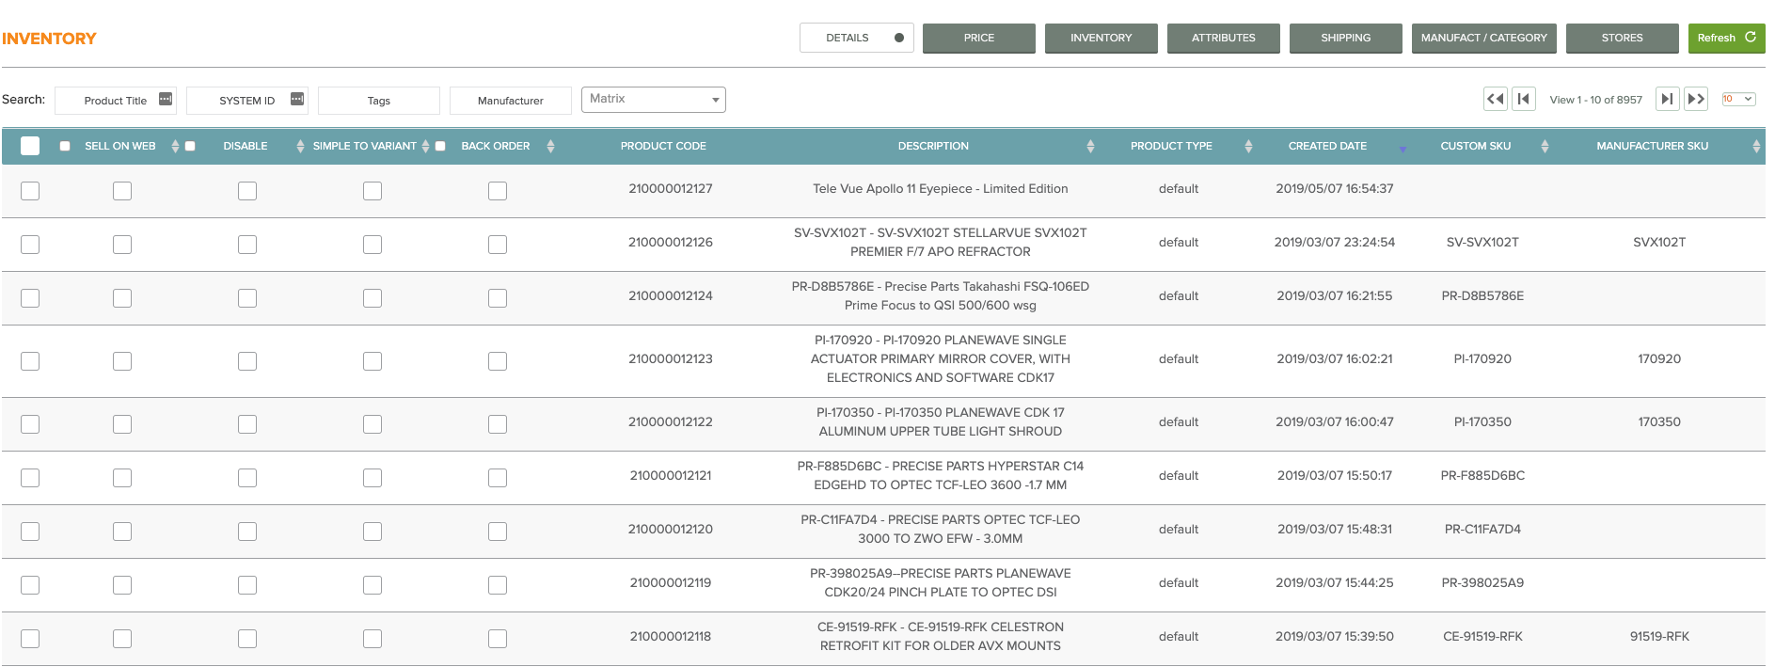Screen dimensions: 1775x667
Task: Check Back Order for product 210000012123
Action: [498, 361]
